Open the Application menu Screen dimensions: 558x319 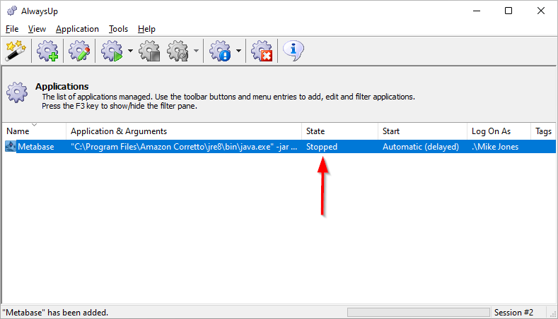point(77,29)
